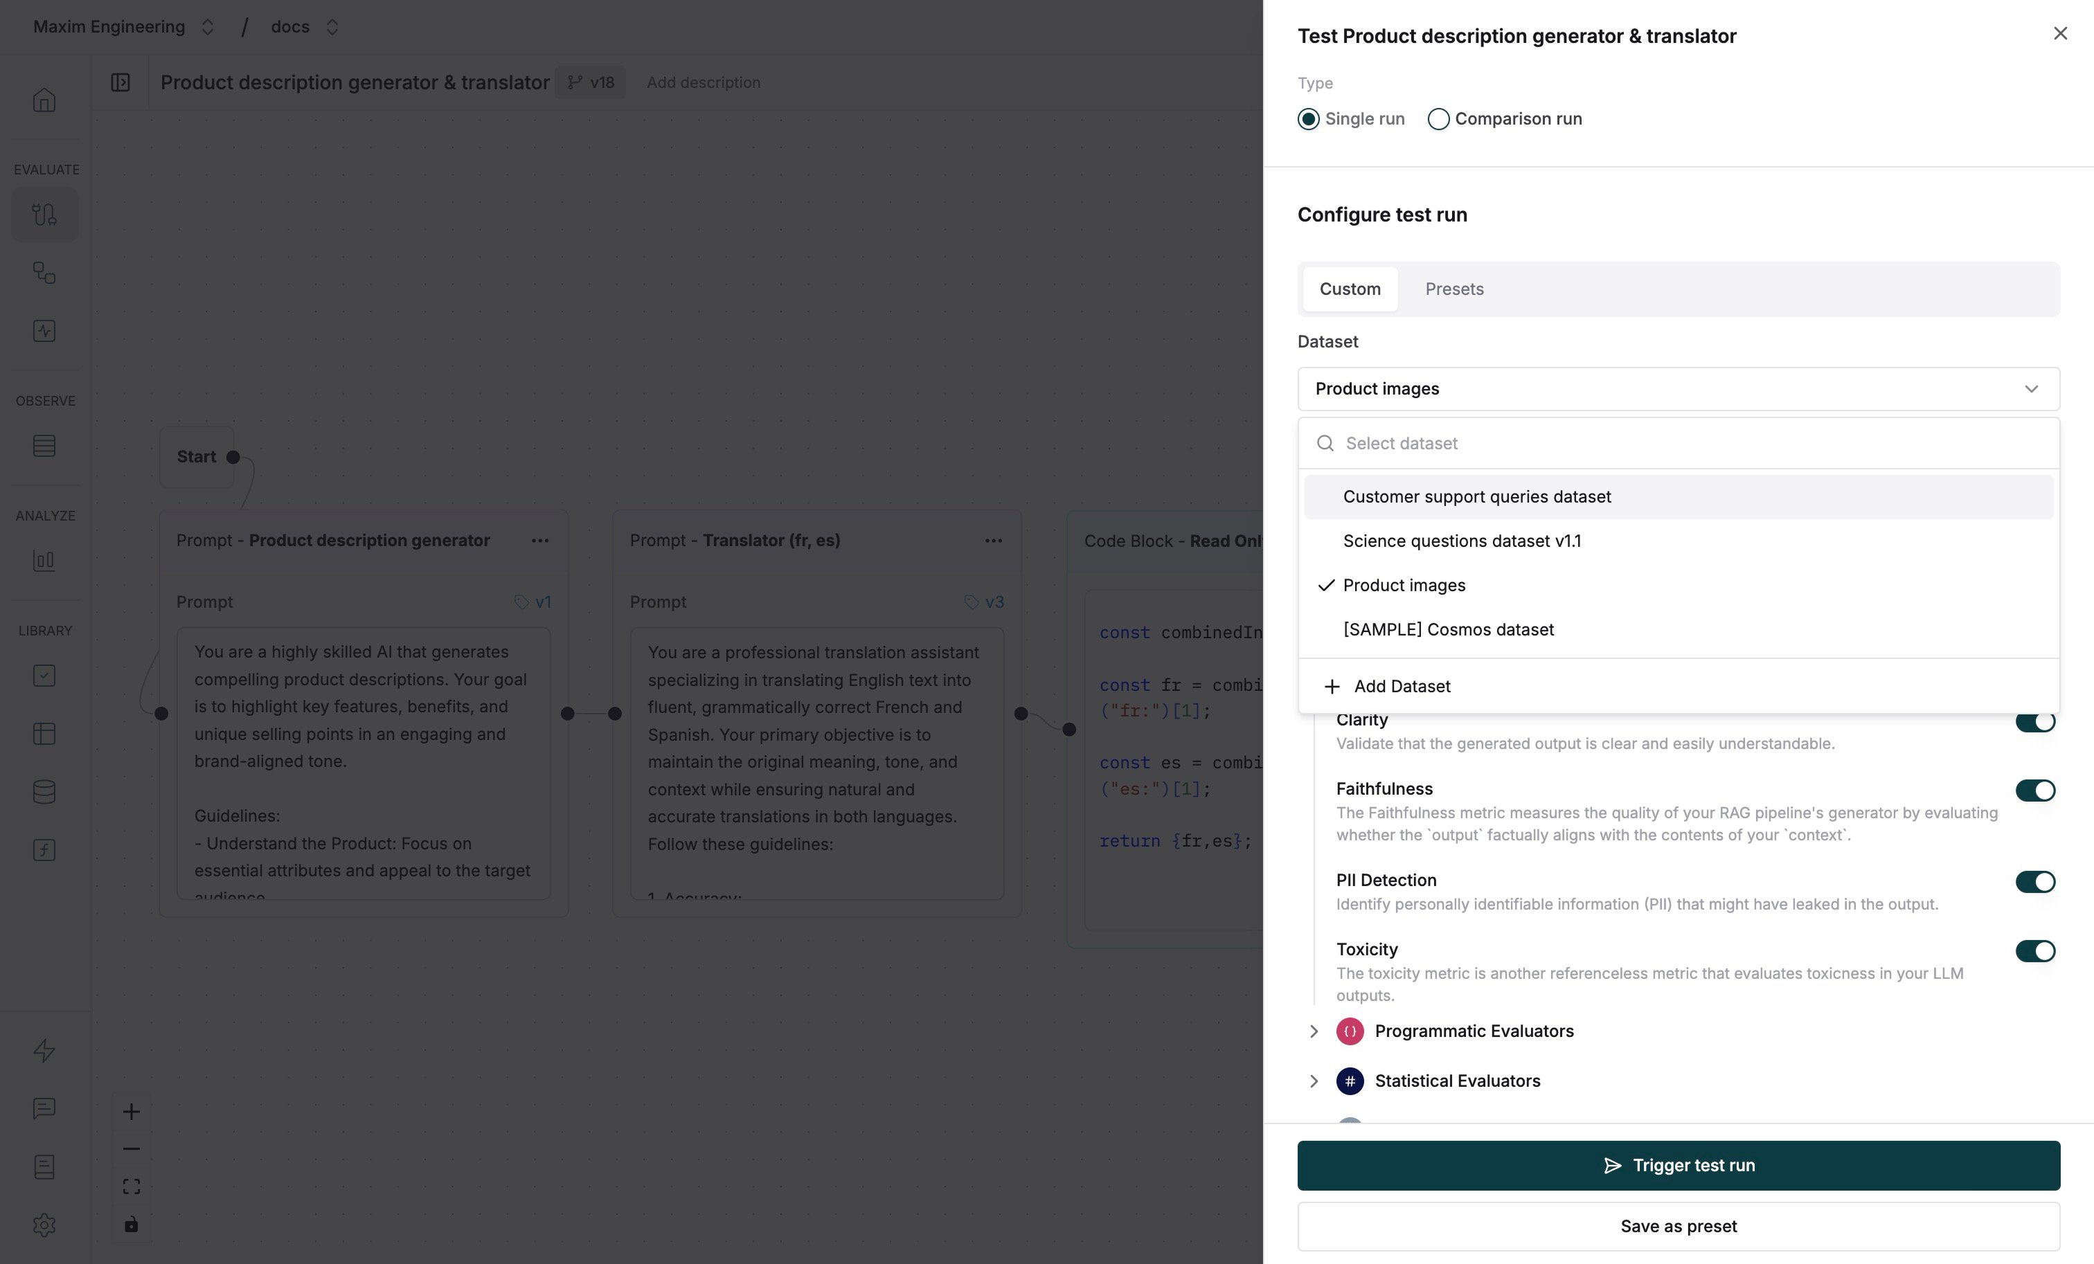Zoom in on the canvas
This screenshot has height=1264, width=2094.
coord(132,1111)
